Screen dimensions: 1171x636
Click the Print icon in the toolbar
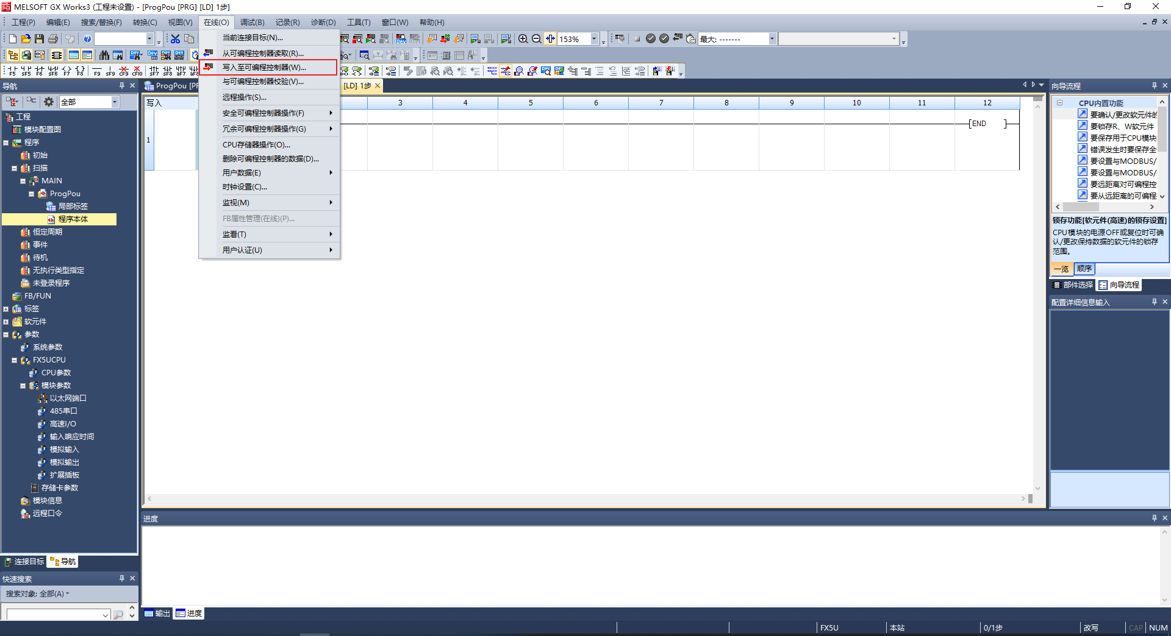click(x=53, y=39)
